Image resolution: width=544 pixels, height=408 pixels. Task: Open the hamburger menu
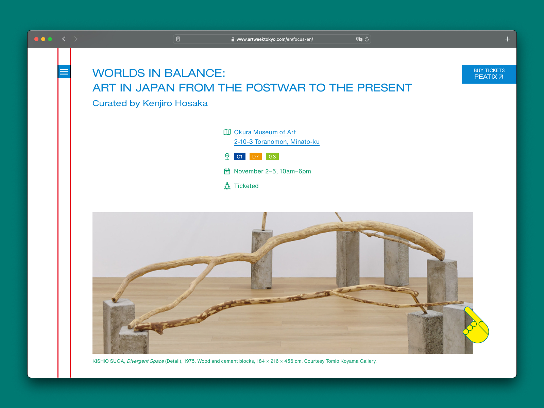(x=64, y=72)
